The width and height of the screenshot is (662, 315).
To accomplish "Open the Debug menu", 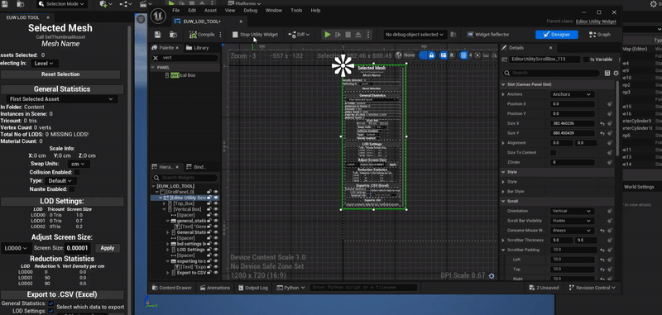I will coord(251,11).
